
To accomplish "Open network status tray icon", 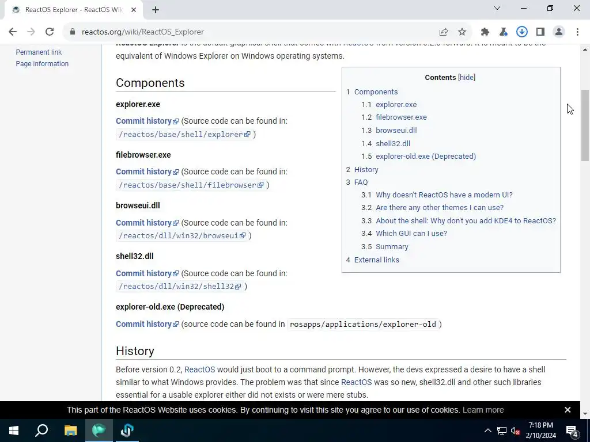I will (x=502, y=430).
